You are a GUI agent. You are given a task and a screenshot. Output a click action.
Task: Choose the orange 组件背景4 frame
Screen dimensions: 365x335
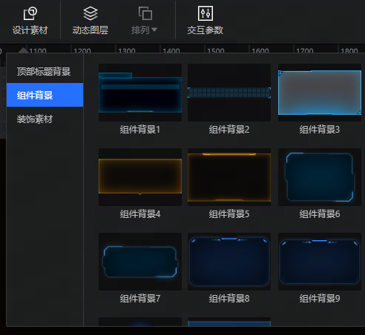(140, 177)
